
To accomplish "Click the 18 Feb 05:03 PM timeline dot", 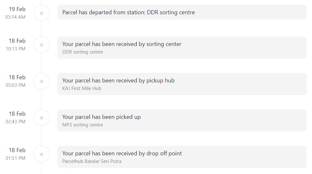I will click(42, 81).
